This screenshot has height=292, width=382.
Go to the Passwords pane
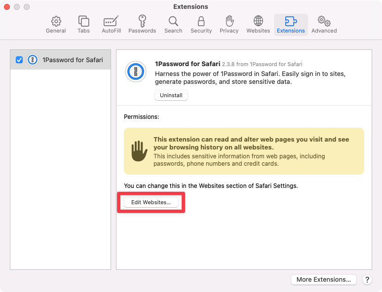tap(142, 24)
